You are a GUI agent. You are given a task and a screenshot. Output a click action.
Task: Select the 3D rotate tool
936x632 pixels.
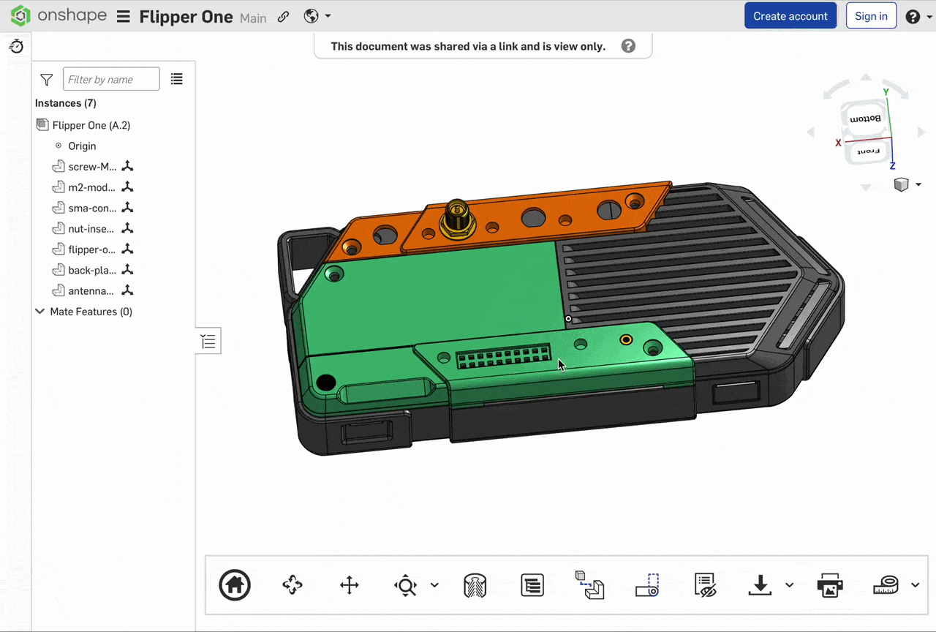[x=292, y=585]
